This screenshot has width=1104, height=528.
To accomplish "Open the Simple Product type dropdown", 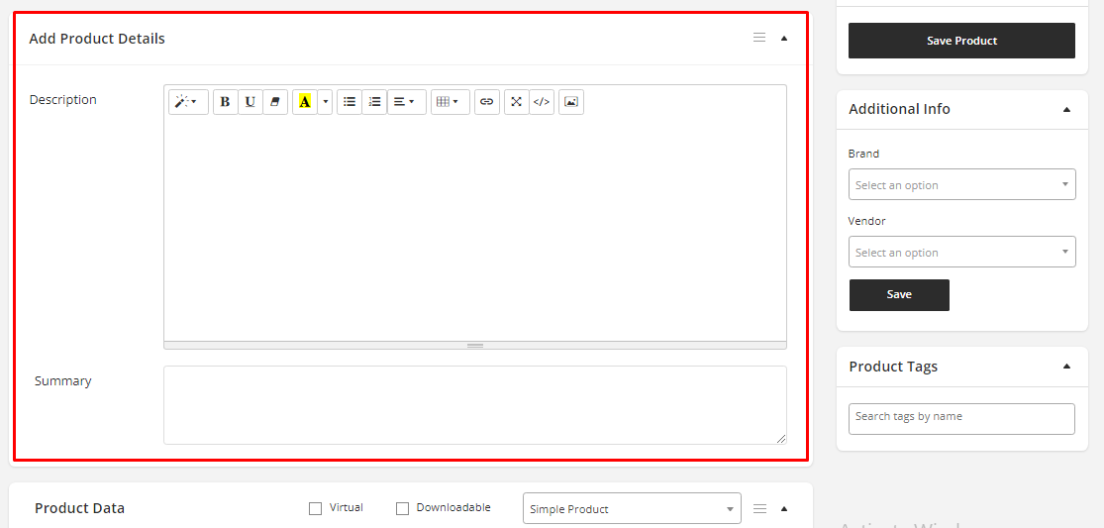I will [x=631, y=509].
